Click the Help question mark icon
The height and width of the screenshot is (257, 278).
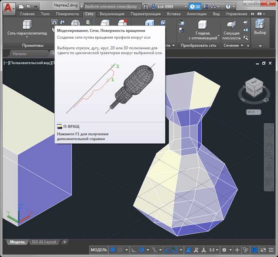[x=228, y=7]
